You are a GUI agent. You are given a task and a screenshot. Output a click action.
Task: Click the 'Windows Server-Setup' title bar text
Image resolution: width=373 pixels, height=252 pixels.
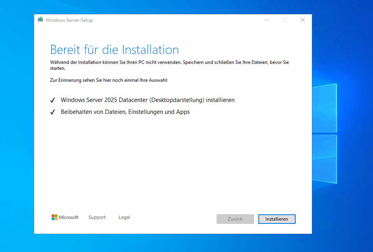click(69, 20)
